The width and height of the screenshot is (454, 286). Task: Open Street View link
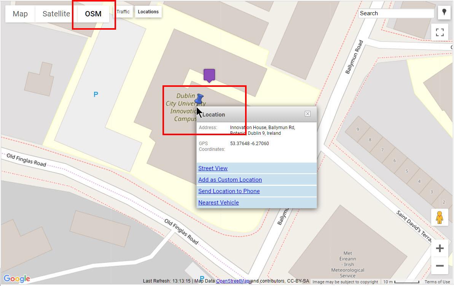click(x=213, y=168)
